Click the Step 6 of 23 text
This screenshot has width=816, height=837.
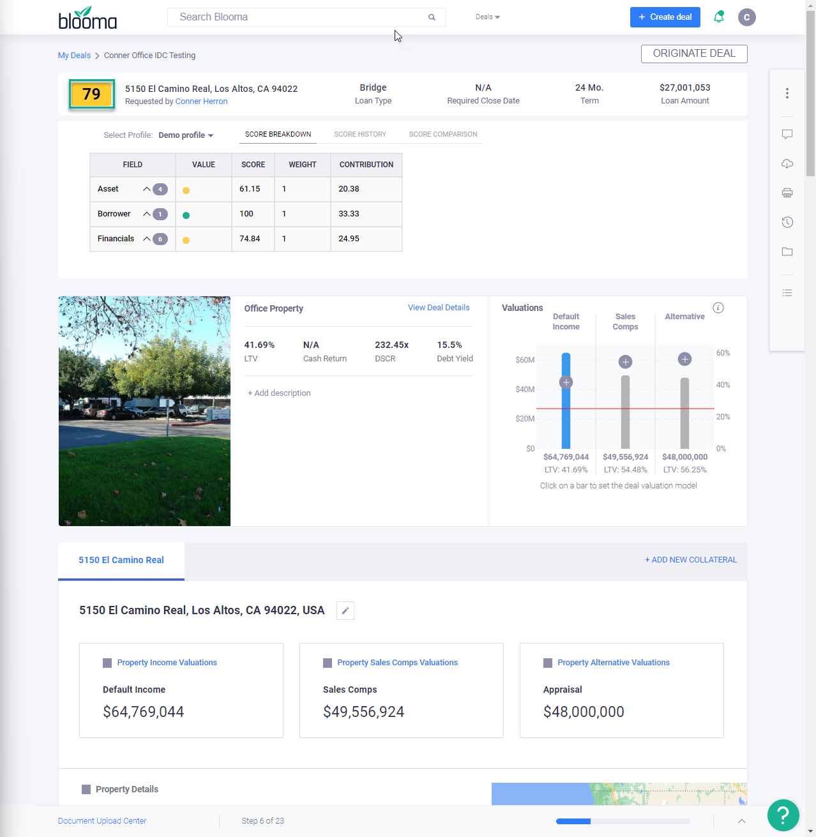coord(263,821)
